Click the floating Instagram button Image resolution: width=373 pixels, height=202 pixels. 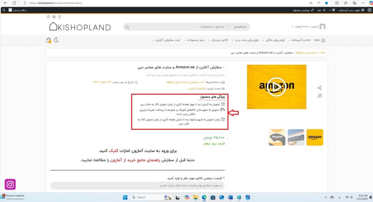(x=10, y=185)
